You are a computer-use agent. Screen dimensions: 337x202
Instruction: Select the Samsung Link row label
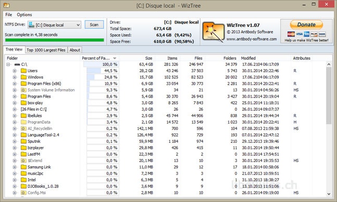tap(39, 167)
